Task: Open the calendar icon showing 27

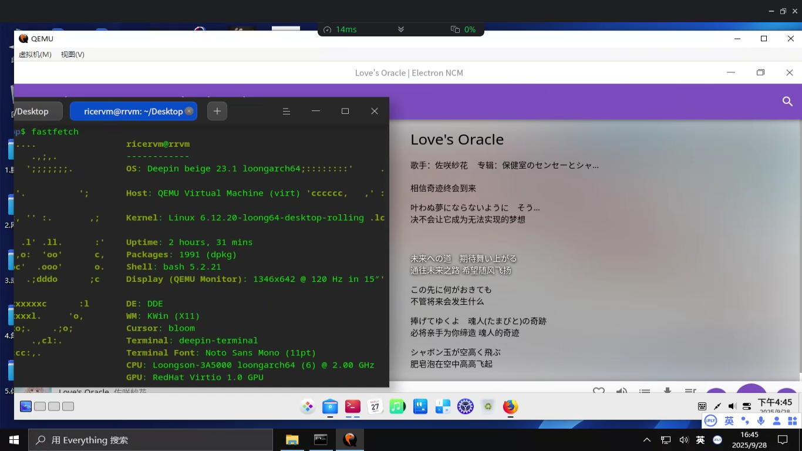Action: pyautogui.click(x=375, y=406)
